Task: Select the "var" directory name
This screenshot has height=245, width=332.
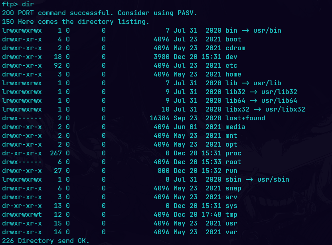Action: [231, 232]
